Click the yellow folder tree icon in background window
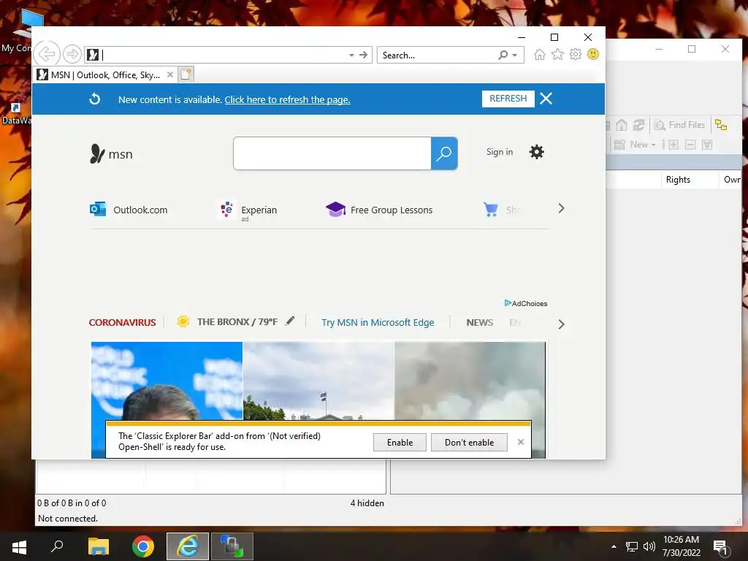Image resolution: width=748 pixels, height=561 pixels. (x=721, y=125)
